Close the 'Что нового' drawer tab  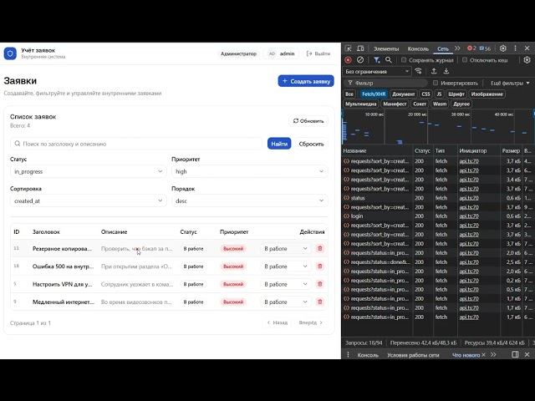click(483, 355)
